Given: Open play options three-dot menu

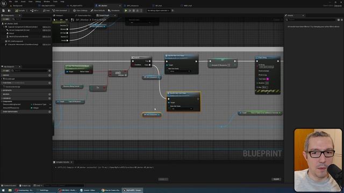Looking at the screenshot, I should pyautogui.click(x=141, y=11).
